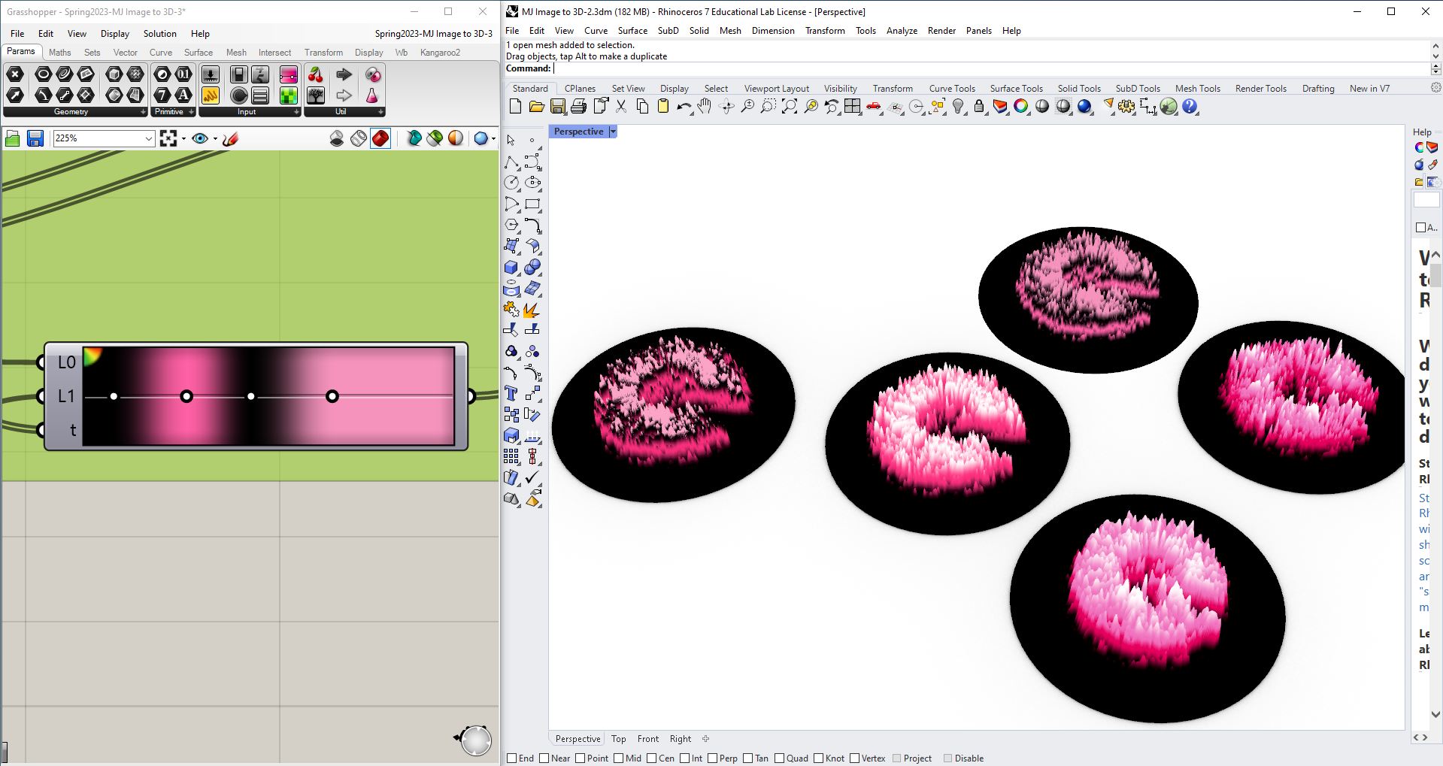Click the padlock Lock objects icon
Image resolution: width=1443 pixels, height=766 pixels.
(x=979, y=107)
